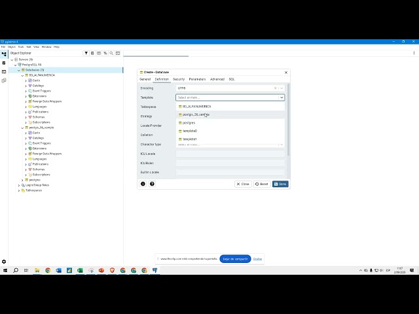The image size is (419, 314).
Task: Open PowerPoint from the taskbar
Action: click(x=101, y=270)
